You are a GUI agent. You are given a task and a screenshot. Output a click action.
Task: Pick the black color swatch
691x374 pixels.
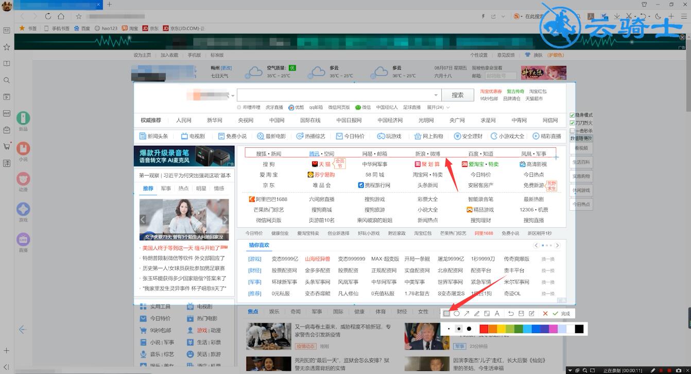click(579, 329)
